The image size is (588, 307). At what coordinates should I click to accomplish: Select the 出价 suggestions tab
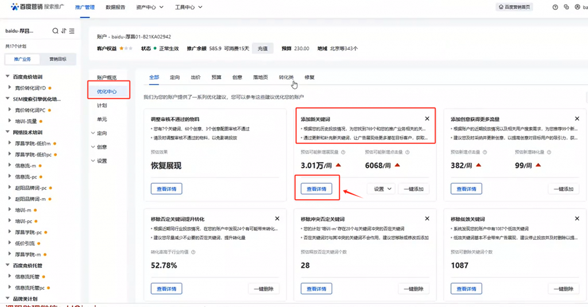click(196, 77)
